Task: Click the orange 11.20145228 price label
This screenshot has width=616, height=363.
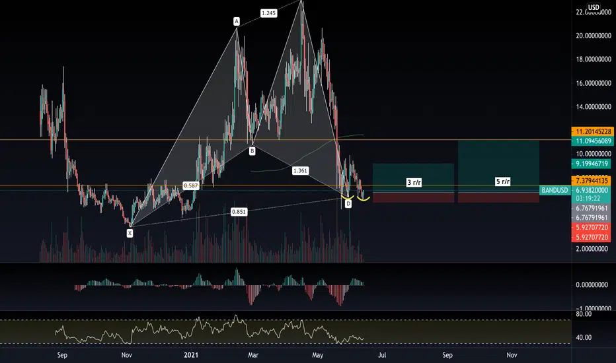Action: pos(593,131)
